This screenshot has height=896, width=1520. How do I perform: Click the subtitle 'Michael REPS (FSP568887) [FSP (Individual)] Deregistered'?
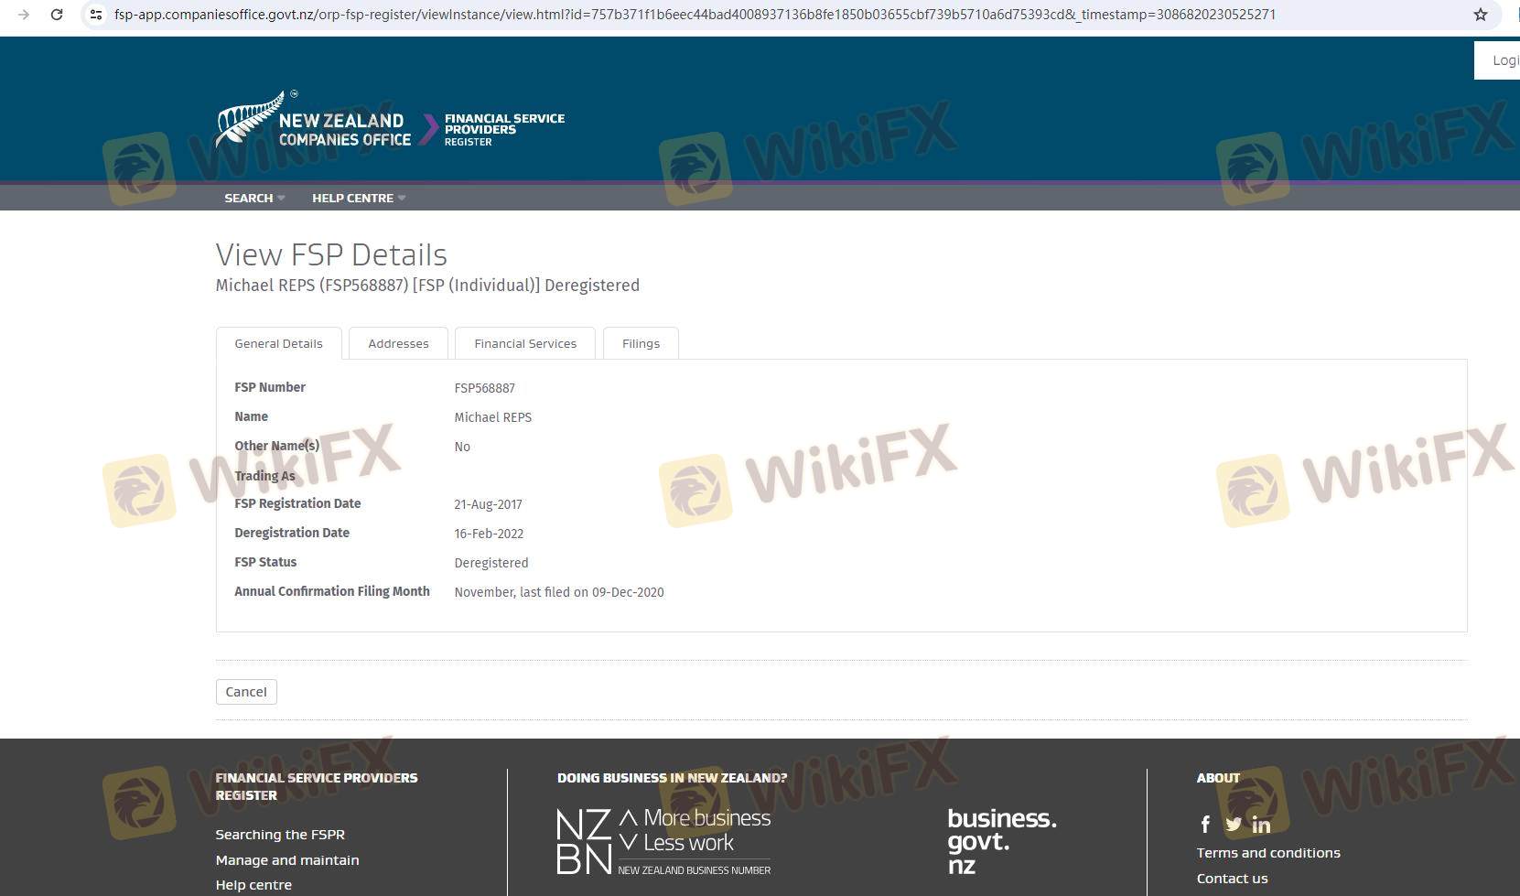427,286
